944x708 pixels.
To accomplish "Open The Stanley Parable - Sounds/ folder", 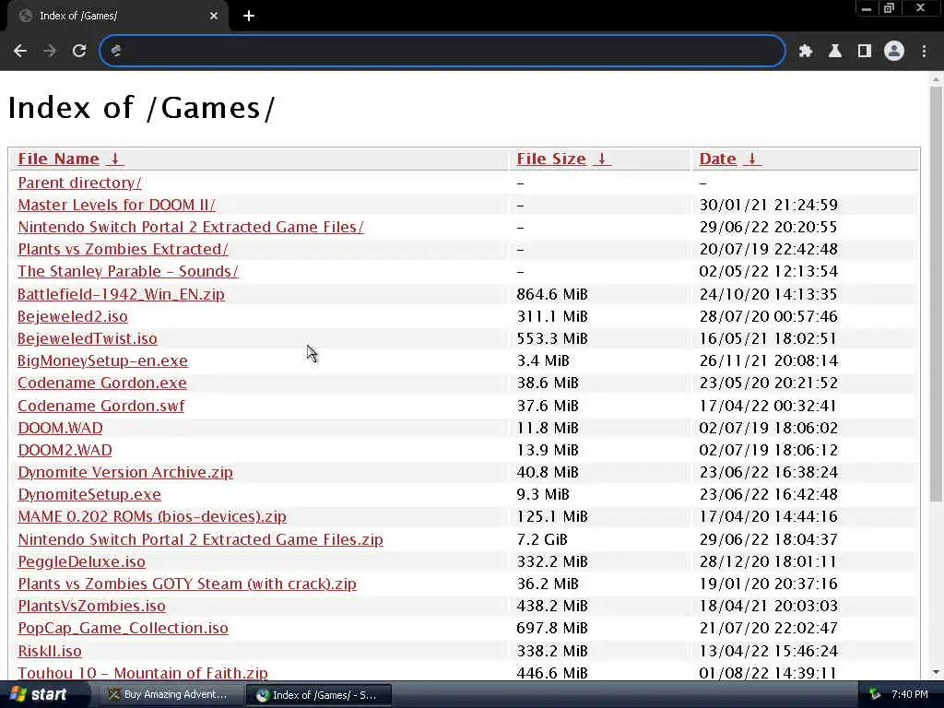I will 127,272.
